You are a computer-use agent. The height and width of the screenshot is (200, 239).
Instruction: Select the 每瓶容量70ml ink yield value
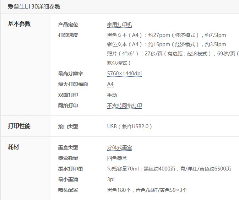coord(169,169)
